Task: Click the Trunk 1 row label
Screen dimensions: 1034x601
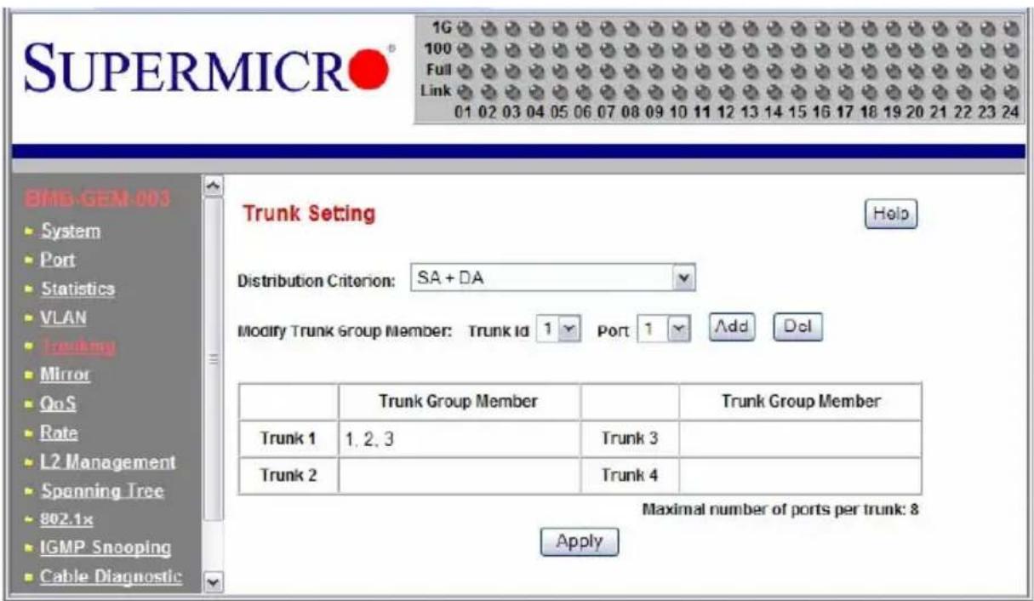Action: 288,439
